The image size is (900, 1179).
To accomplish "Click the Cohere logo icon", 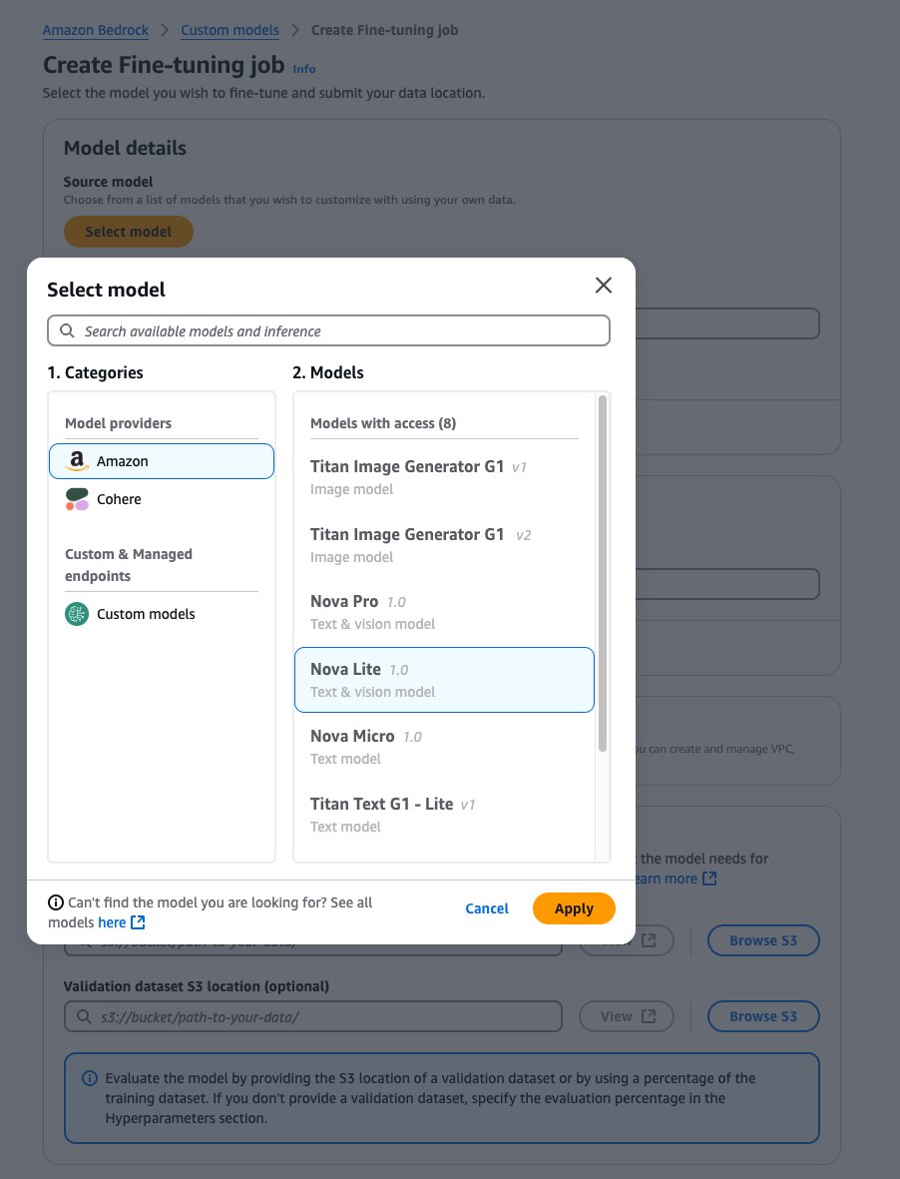I will [77, 499].
